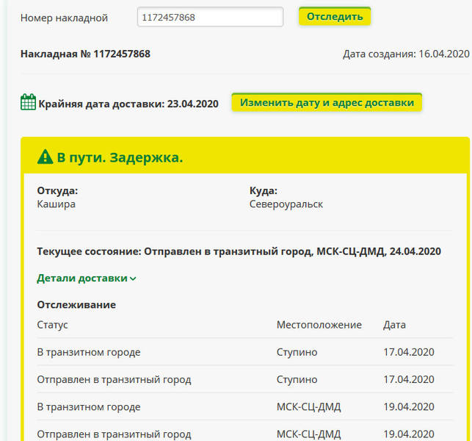This screenshot has height=441, width=472.
Task: Click the Отследить button
Action: (x=335, y=16)
